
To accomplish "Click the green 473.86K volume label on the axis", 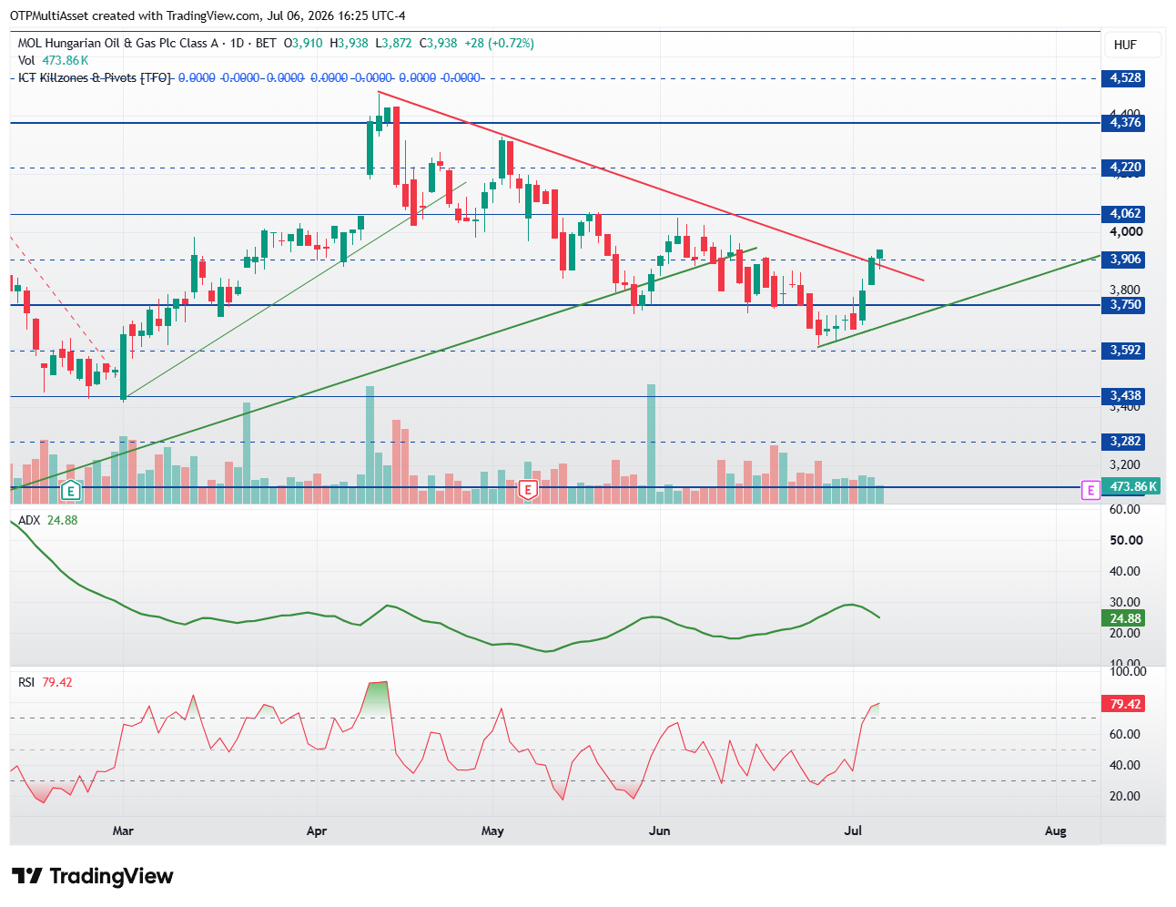I will [1132, 487].
